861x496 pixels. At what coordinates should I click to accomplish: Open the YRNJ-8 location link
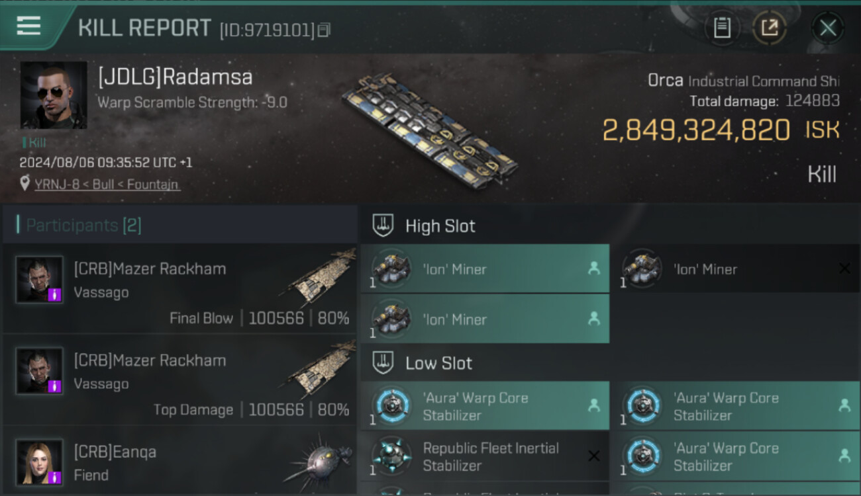coord(107,185)
